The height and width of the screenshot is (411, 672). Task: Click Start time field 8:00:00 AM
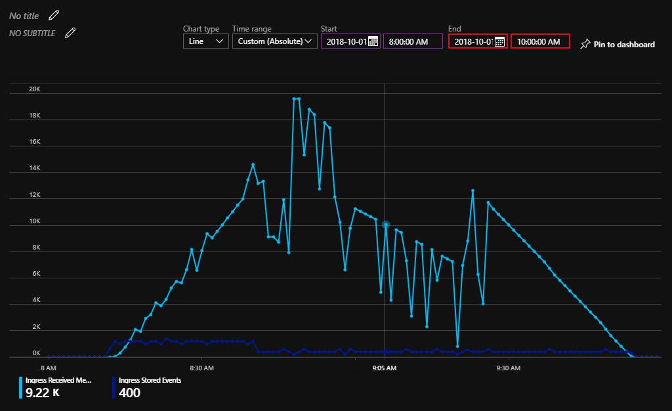(x=413, y=41)
